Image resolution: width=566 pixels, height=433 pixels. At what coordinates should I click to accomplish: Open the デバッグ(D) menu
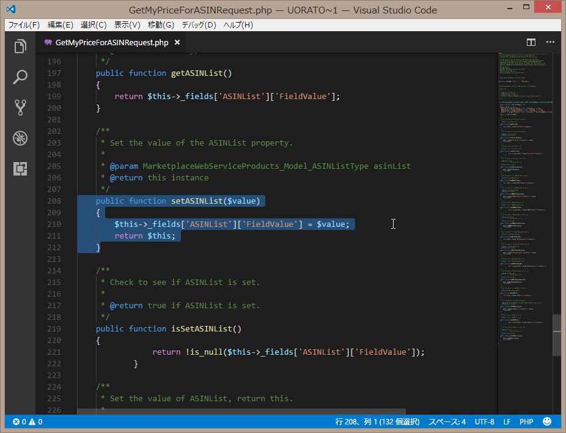point(199,25)
